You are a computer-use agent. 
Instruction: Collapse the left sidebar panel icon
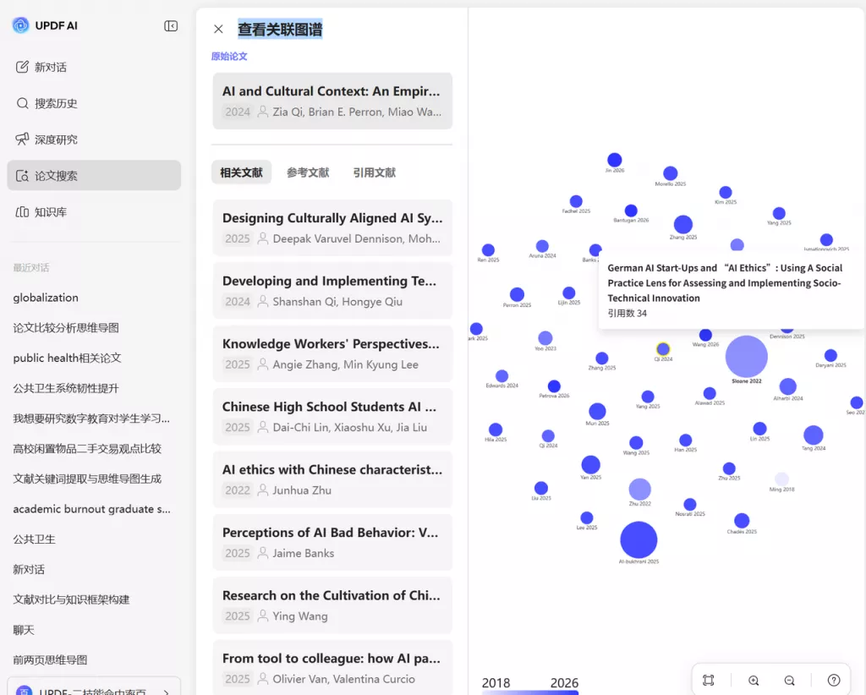pyautogui.click(x=171, y=26)
